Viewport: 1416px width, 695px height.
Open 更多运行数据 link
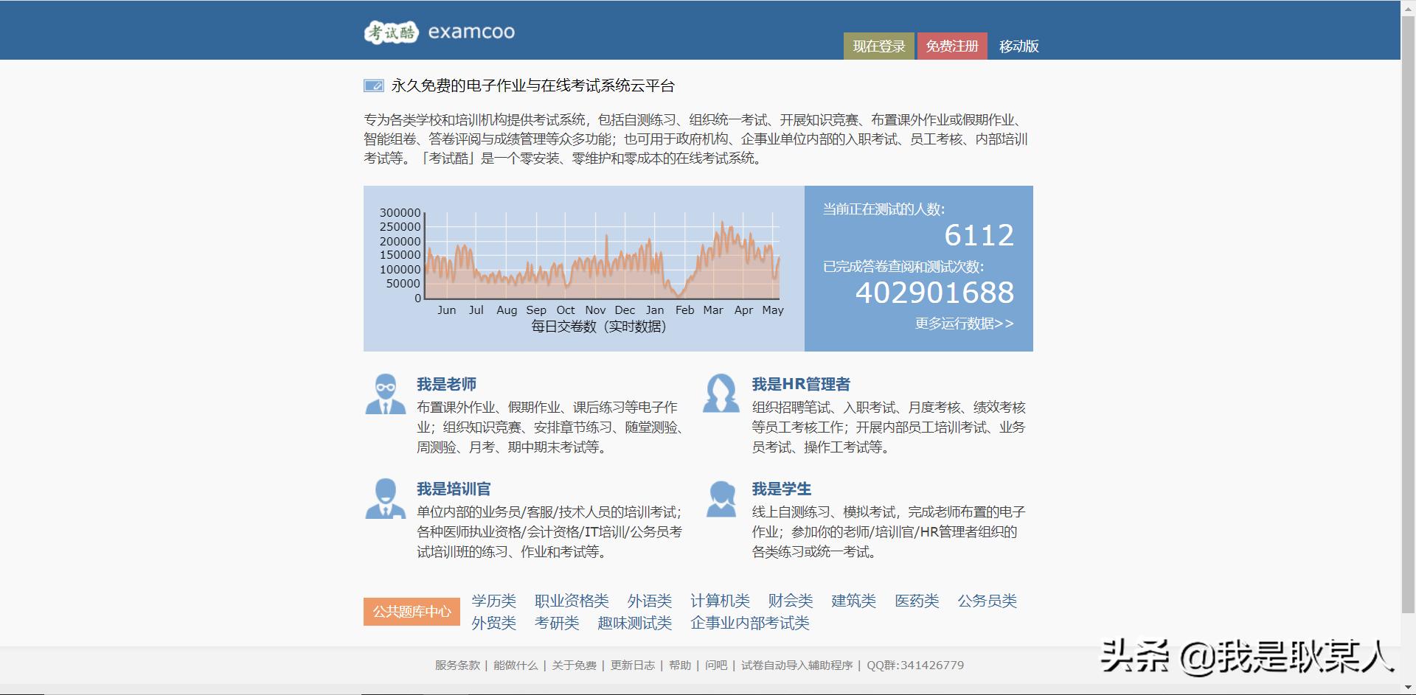click(962, 324)
